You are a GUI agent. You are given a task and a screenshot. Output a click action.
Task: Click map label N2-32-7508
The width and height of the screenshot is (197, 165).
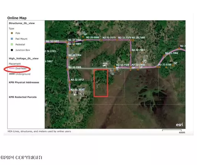pyautogui.click(x=123, y=65)
